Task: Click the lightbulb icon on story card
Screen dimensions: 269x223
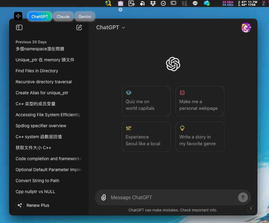Action: (182, 128)
